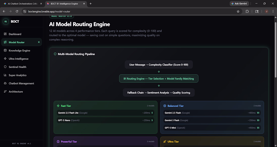Open the browser extensions puzzle icon
Screen dimensions: 277x147
click(247, 11)
